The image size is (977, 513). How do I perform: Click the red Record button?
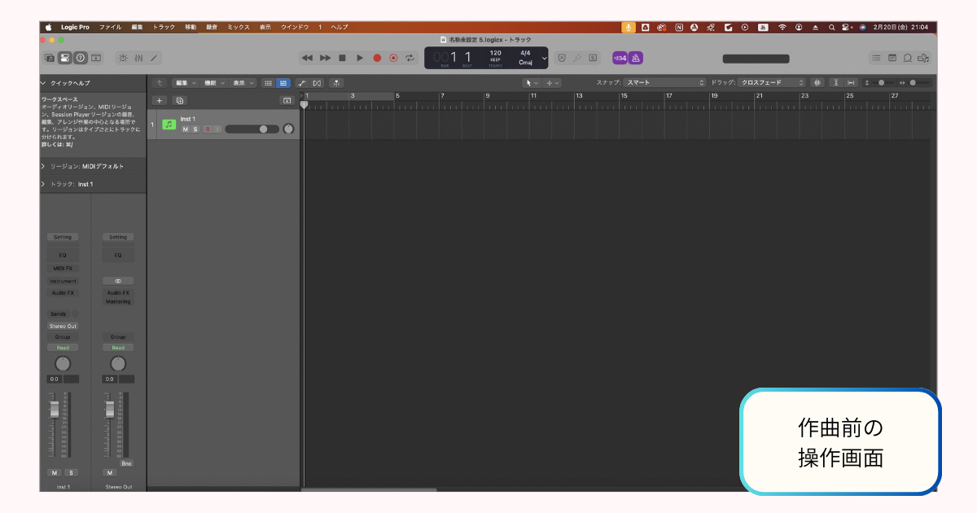(377, 58)
